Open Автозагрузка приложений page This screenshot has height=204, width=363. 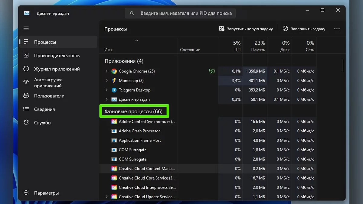(48, 83)
